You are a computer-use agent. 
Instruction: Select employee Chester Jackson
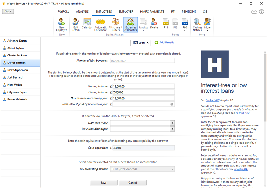point(20,55)
